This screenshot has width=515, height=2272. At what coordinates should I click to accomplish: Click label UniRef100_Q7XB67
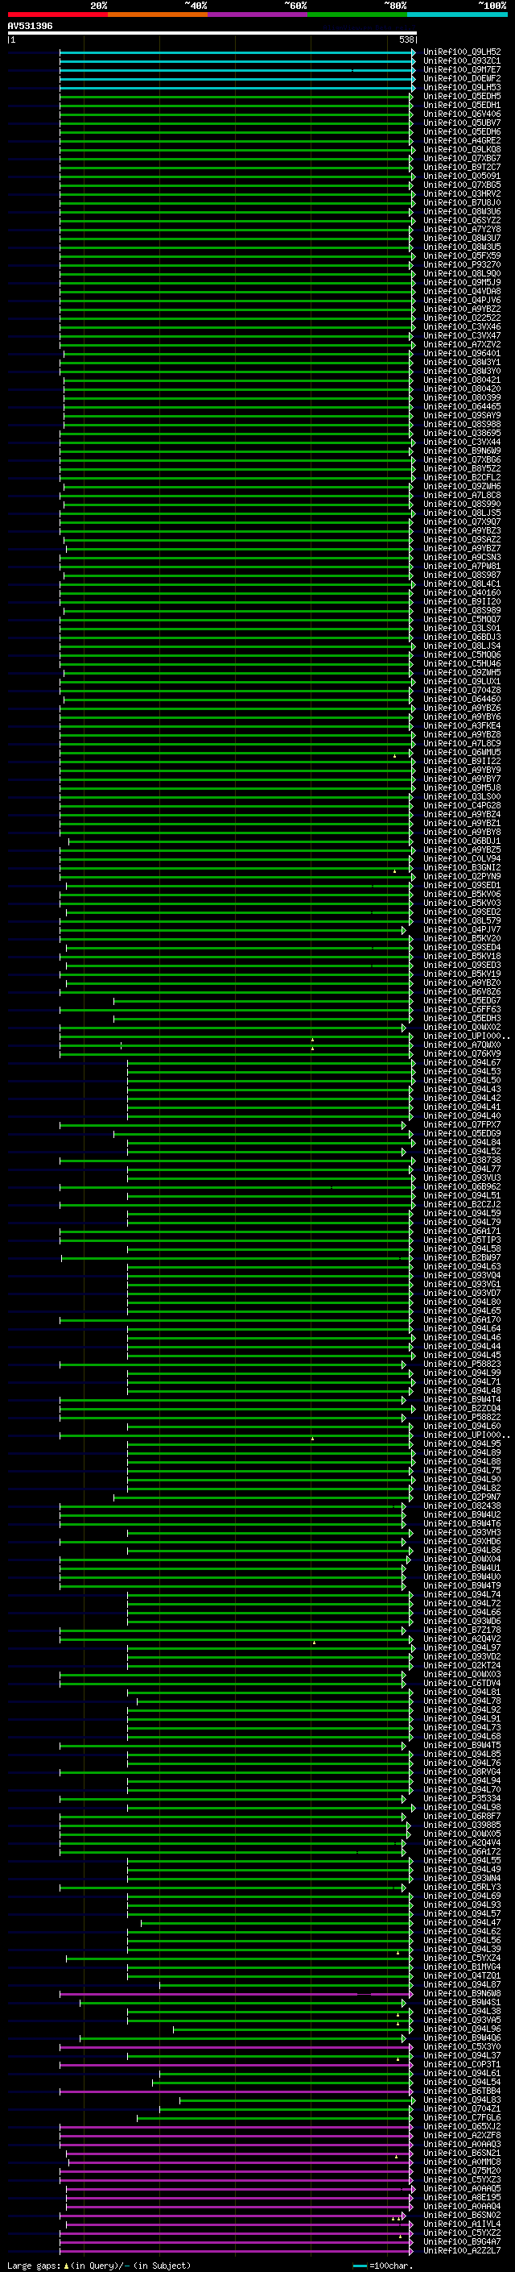461,159
